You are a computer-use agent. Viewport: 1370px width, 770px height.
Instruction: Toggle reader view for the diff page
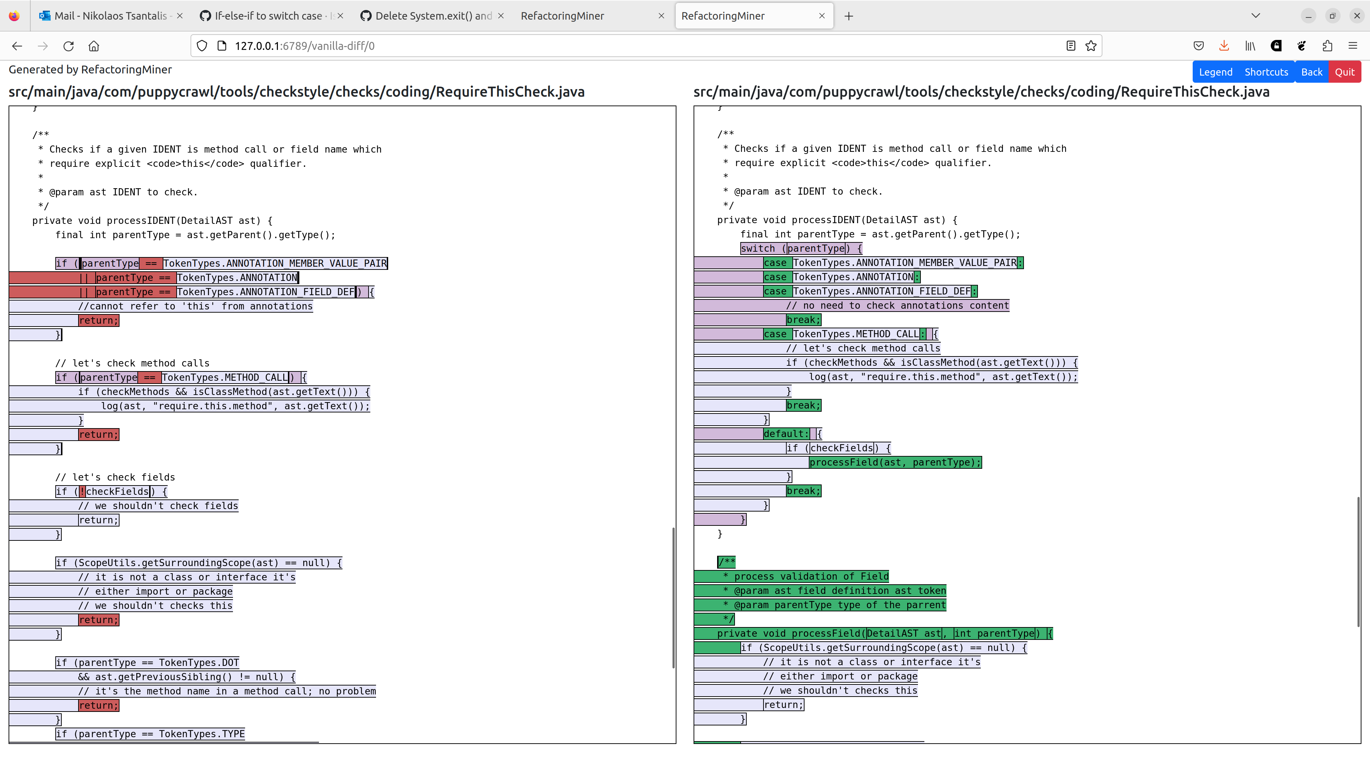pos(1070,46)
